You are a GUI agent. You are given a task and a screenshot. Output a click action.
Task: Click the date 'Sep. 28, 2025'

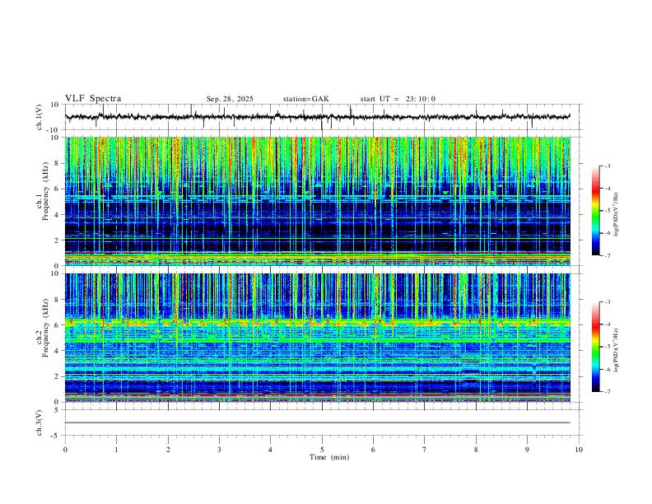click(230, 99)
